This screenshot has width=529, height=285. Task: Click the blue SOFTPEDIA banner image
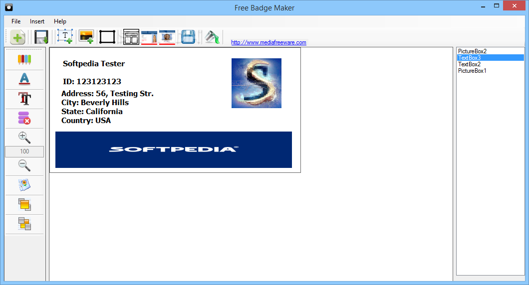[x=173, y=149]
